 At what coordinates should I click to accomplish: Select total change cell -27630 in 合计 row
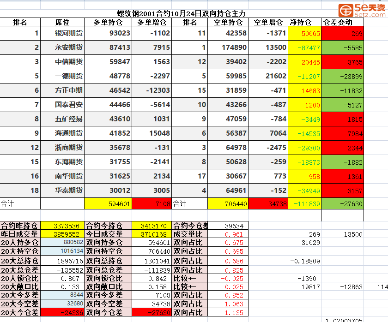(342, 203)
